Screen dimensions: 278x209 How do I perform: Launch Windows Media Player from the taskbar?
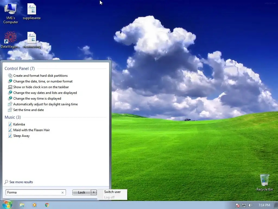(34, 205)
